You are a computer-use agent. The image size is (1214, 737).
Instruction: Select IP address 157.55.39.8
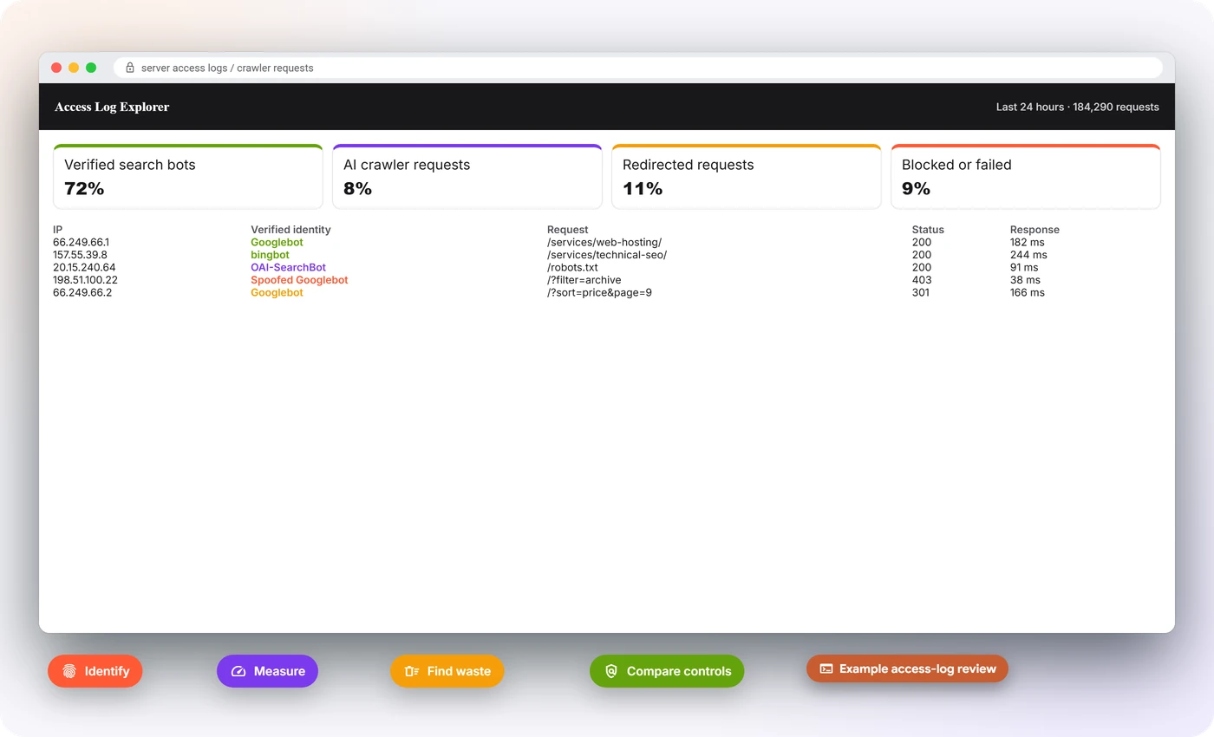point(81,255)
